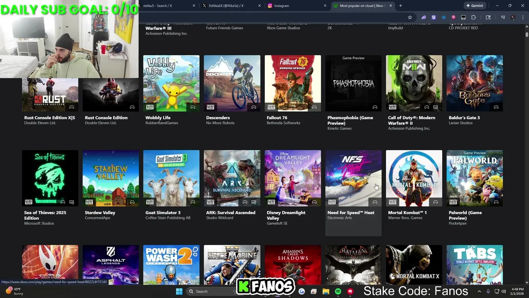This screenshot has height=298, width=529.
Task: Open the Assassin's Creed Shadows tile
Action: coord(293,264)
